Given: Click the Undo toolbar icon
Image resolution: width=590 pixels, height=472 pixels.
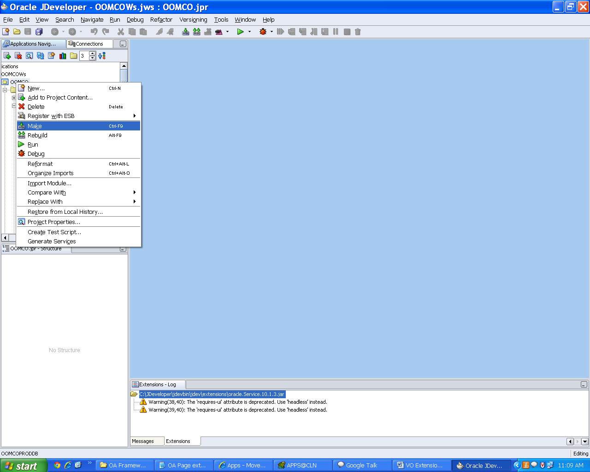Looking at the screenshot, I should click(x=94, y=32).
